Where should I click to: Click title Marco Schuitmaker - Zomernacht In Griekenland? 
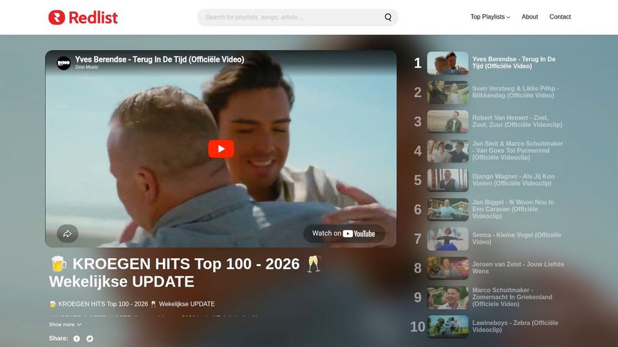tap(512, 297)
